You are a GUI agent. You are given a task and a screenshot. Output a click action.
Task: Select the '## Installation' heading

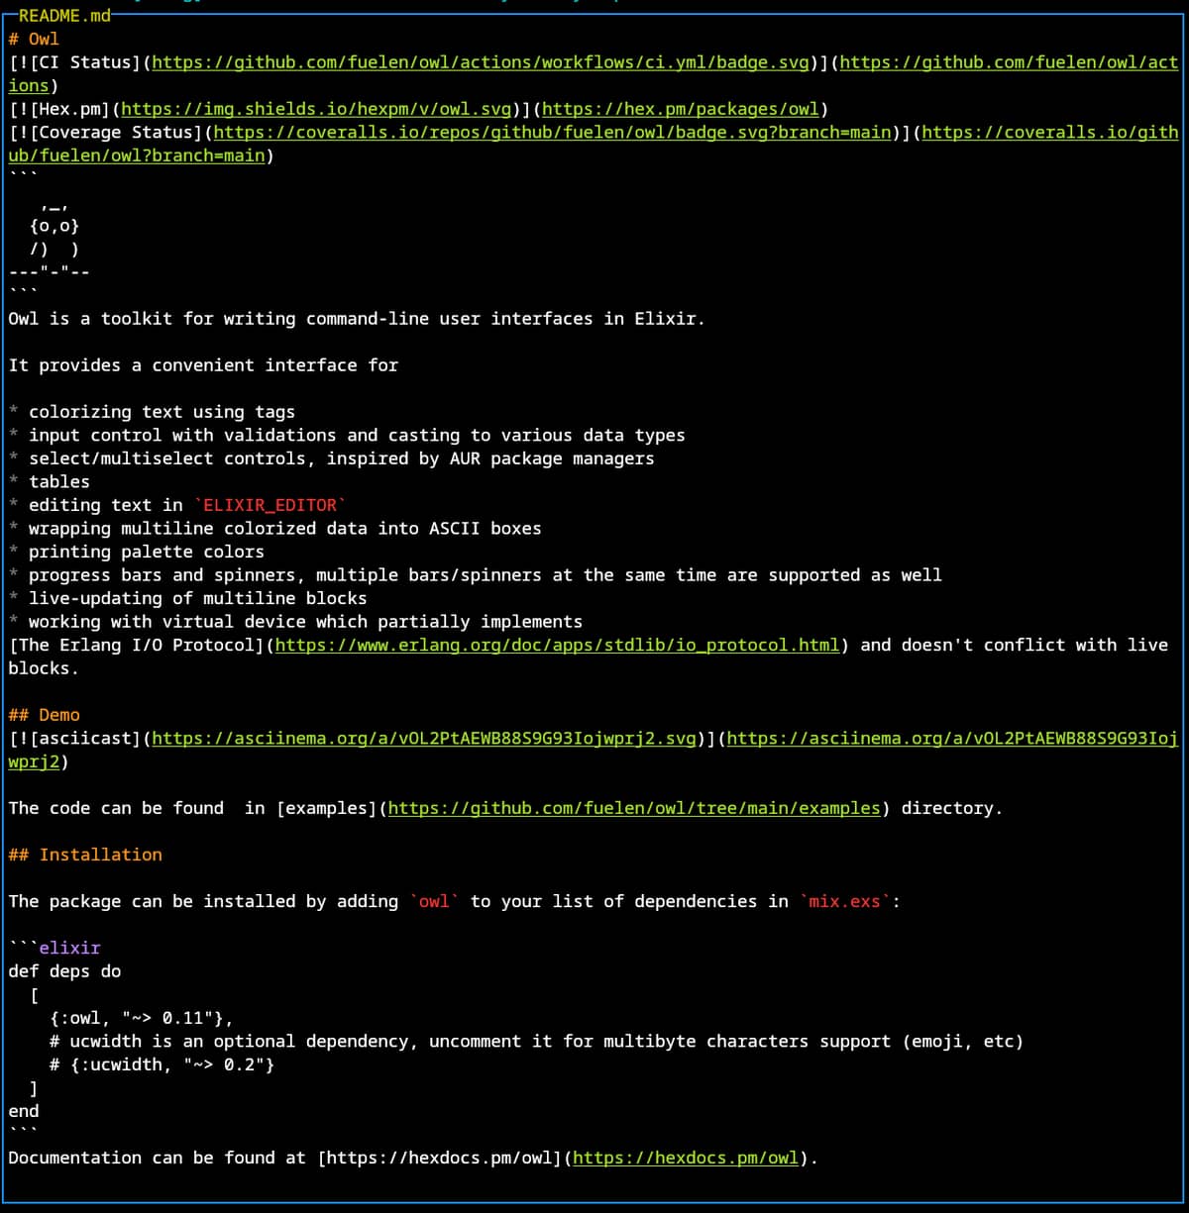click(x=85, y=855)
